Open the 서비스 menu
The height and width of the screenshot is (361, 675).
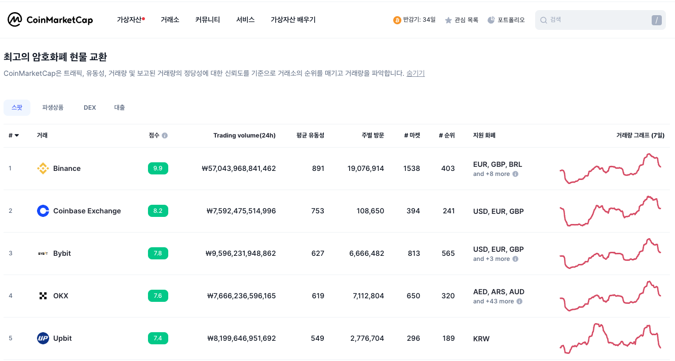(x=245, y=20)
